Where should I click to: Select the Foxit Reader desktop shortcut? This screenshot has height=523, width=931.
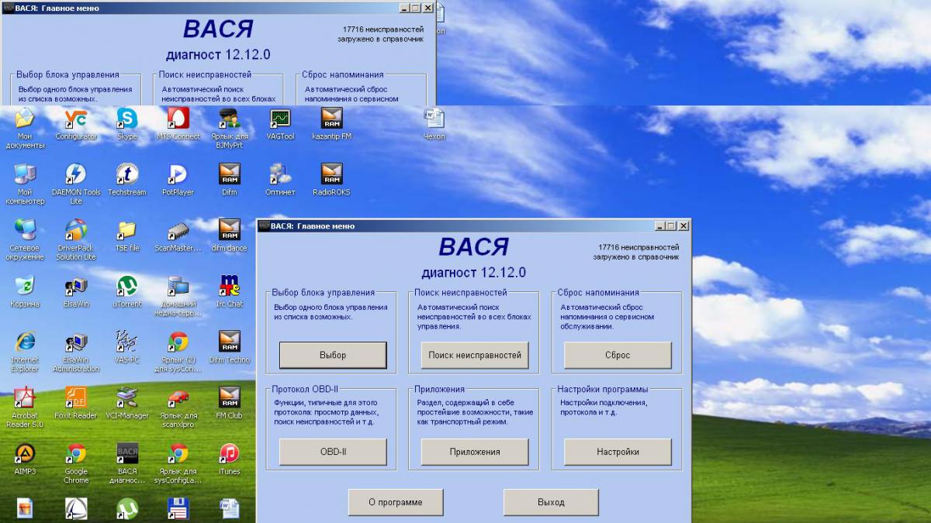point(76,402)
